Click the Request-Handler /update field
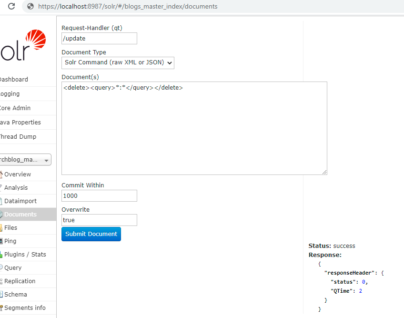The image size is (404, 318). pos(99,39)
